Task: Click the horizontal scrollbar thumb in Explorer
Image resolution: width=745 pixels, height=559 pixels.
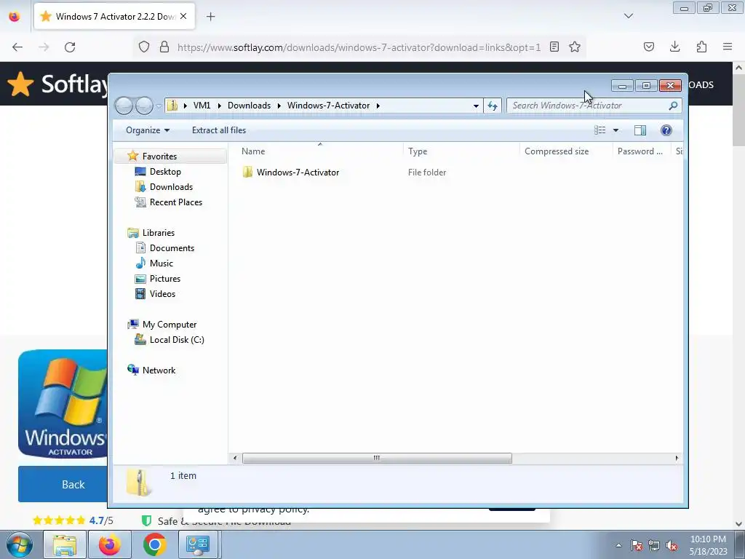Action: pyautogui.click(x=377, y=459)
